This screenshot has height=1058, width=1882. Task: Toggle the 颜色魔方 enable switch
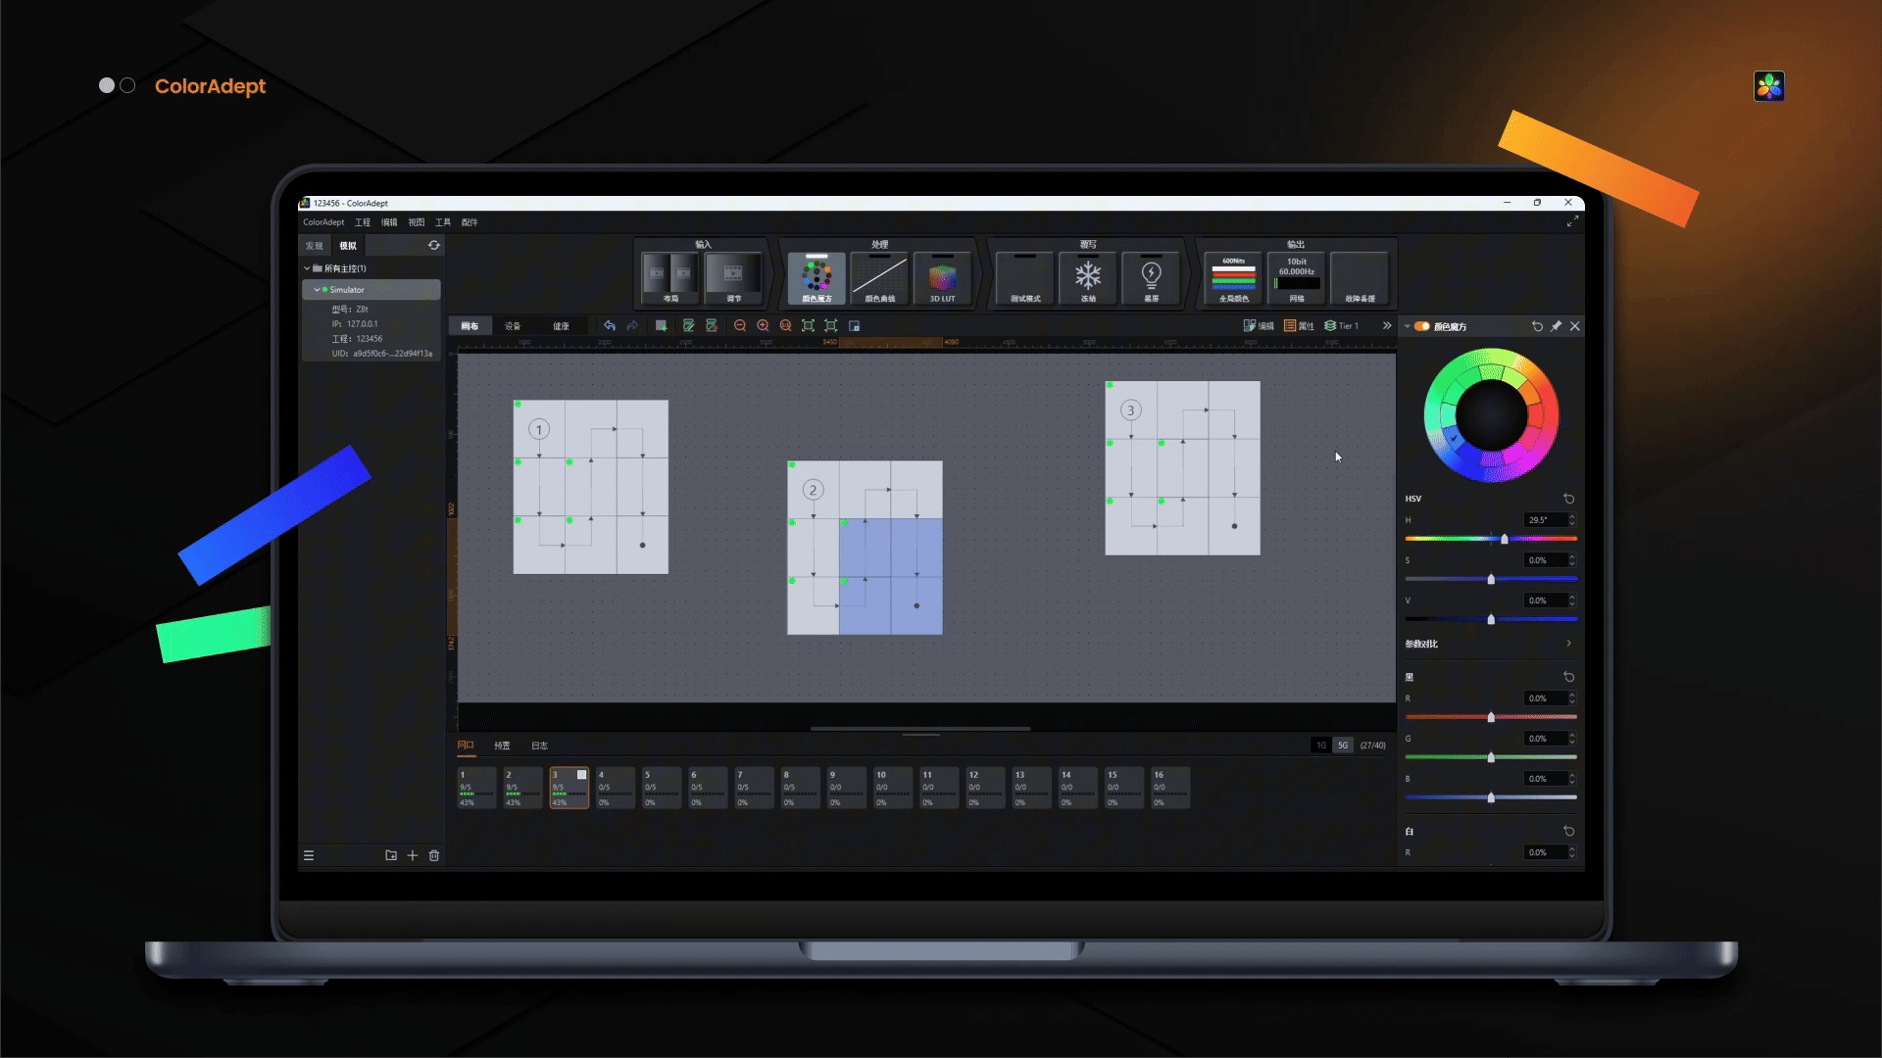click(1421, 326)
